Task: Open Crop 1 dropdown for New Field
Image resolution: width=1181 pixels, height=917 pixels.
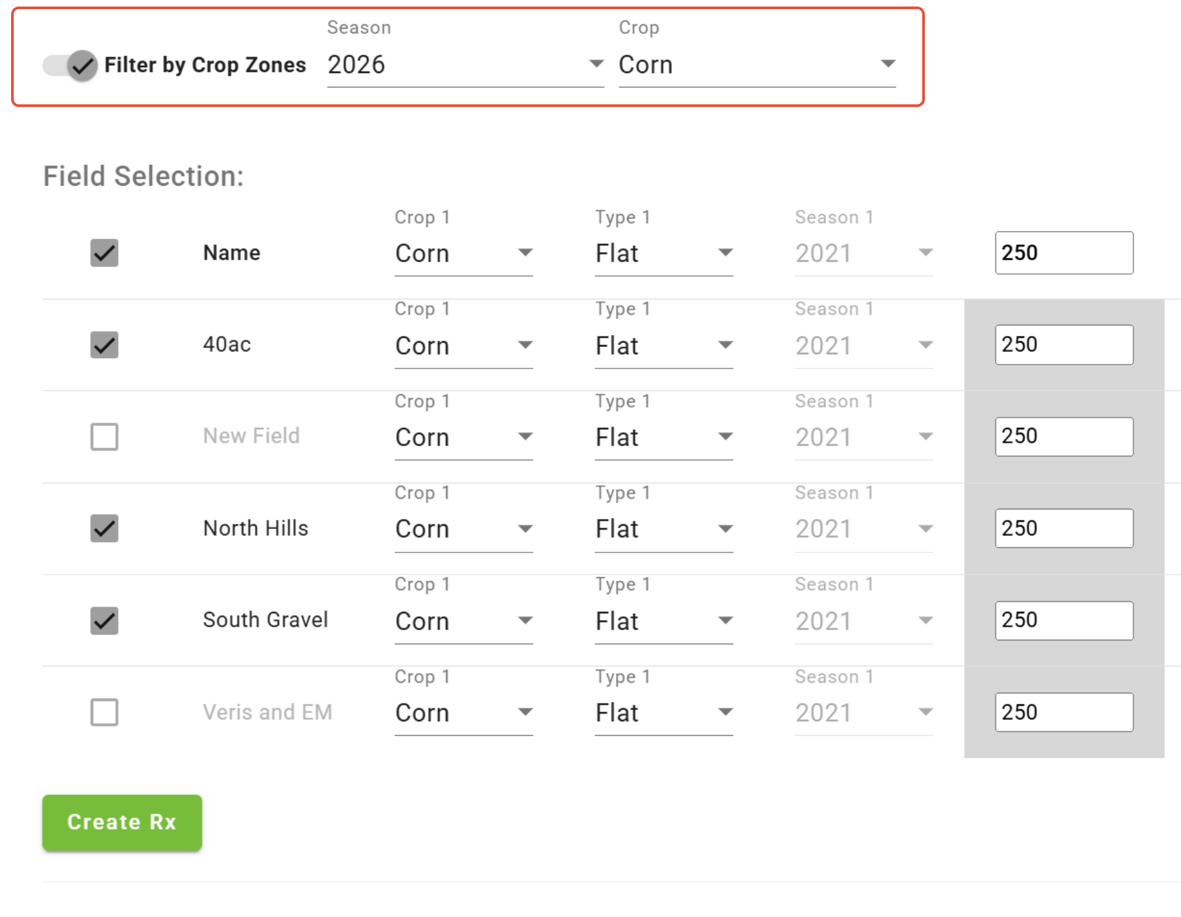Action: tap(463, 437)
